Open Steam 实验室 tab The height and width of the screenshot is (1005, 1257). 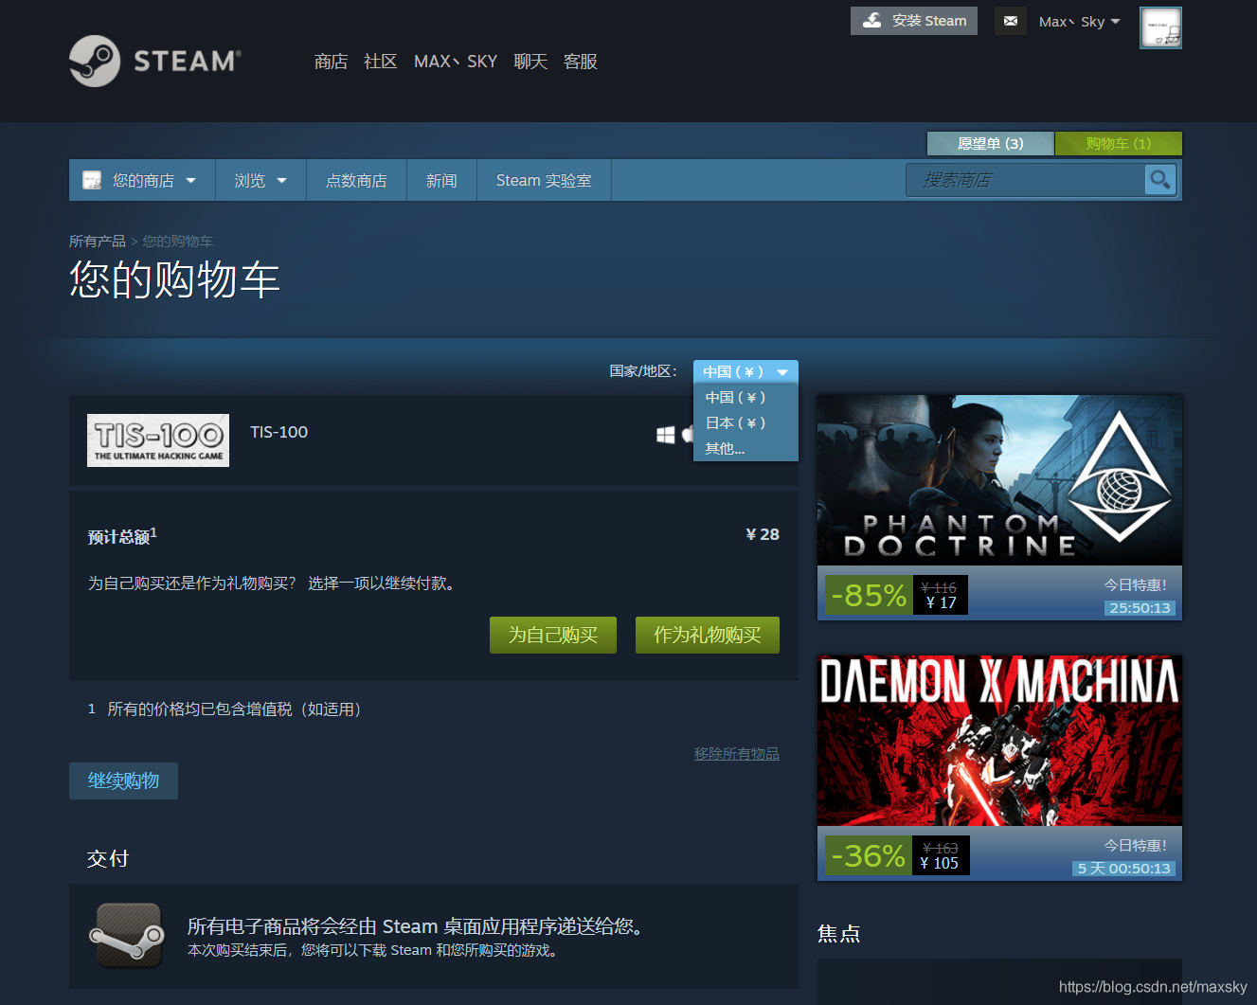pos(544,180)
